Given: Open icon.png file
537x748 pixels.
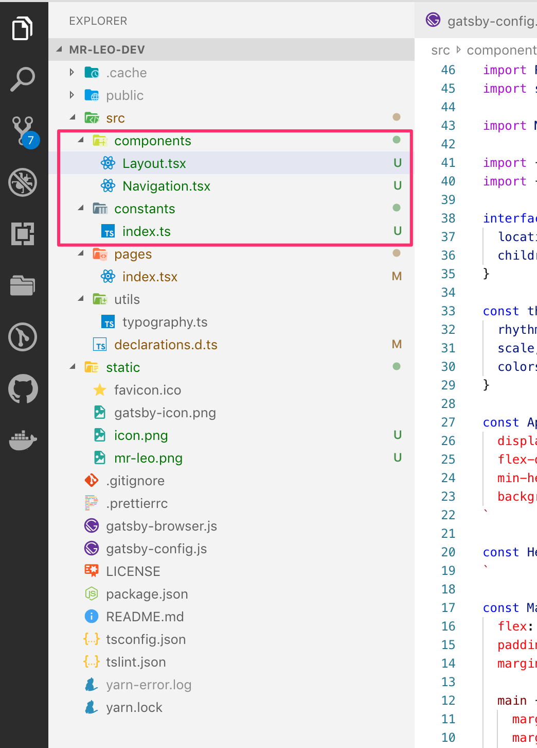Looking at the screenshot, I should tap(231, 435).
